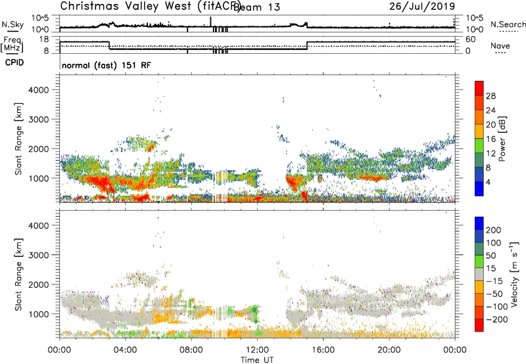Click the 'N.Sky' legend label
This screenshot has width=526, height=364.
point(12,25)
